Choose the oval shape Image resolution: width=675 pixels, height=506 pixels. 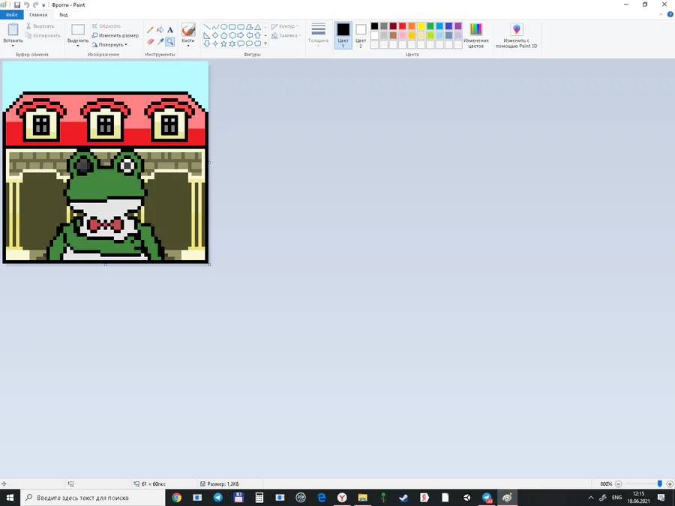click(223, 27)
